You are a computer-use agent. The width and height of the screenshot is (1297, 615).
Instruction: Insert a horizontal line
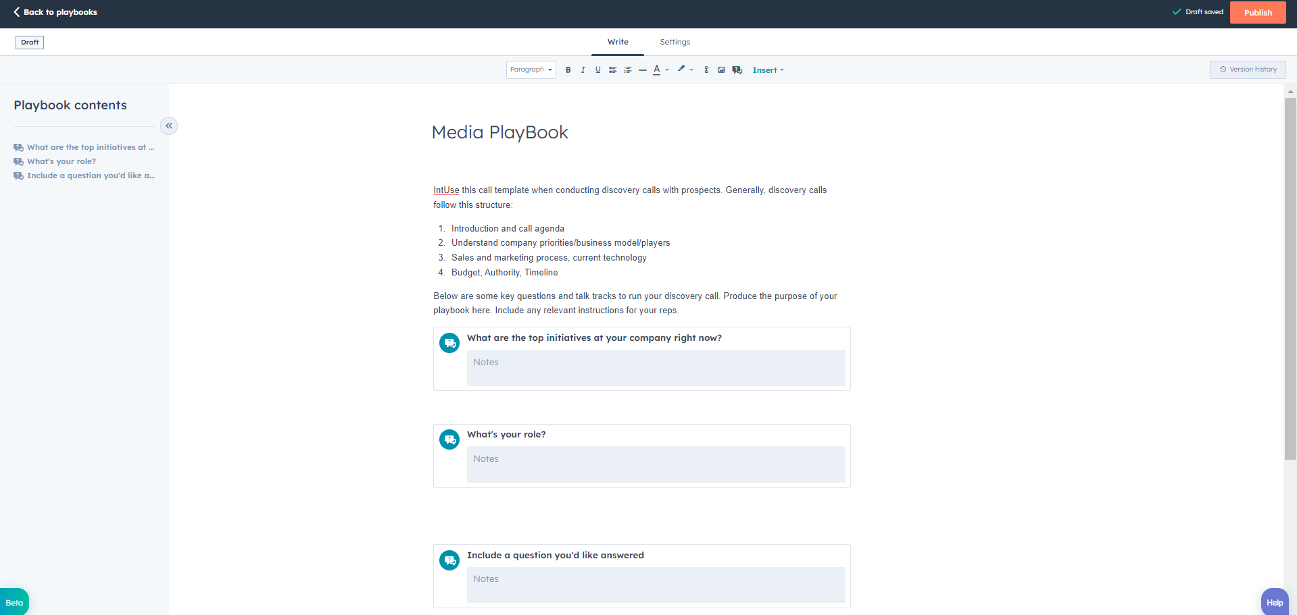(642, 70)
